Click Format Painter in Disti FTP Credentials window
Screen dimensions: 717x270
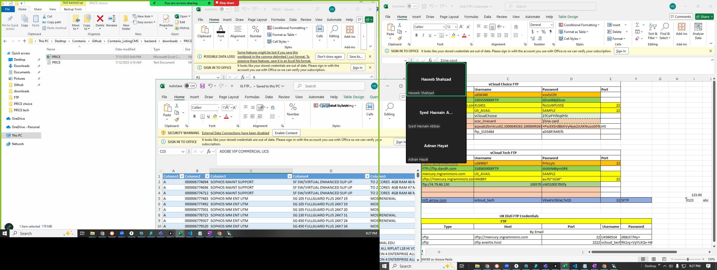(x=400, y=38)
